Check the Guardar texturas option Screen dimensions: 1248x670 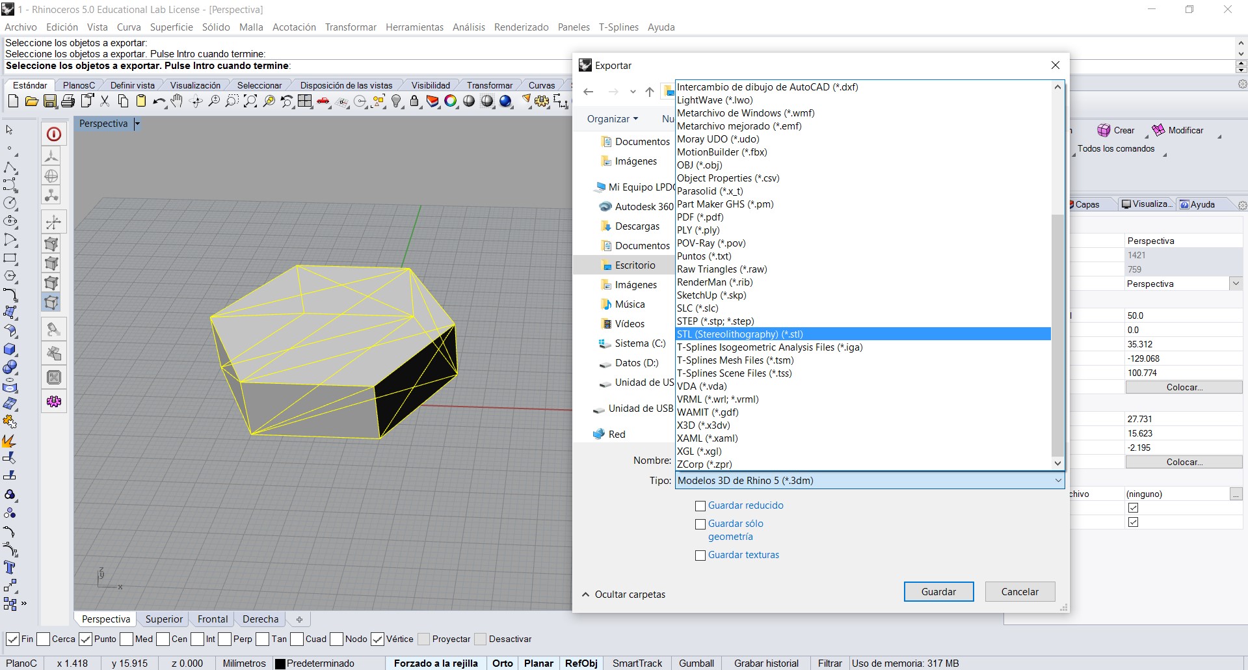point(700,556)
